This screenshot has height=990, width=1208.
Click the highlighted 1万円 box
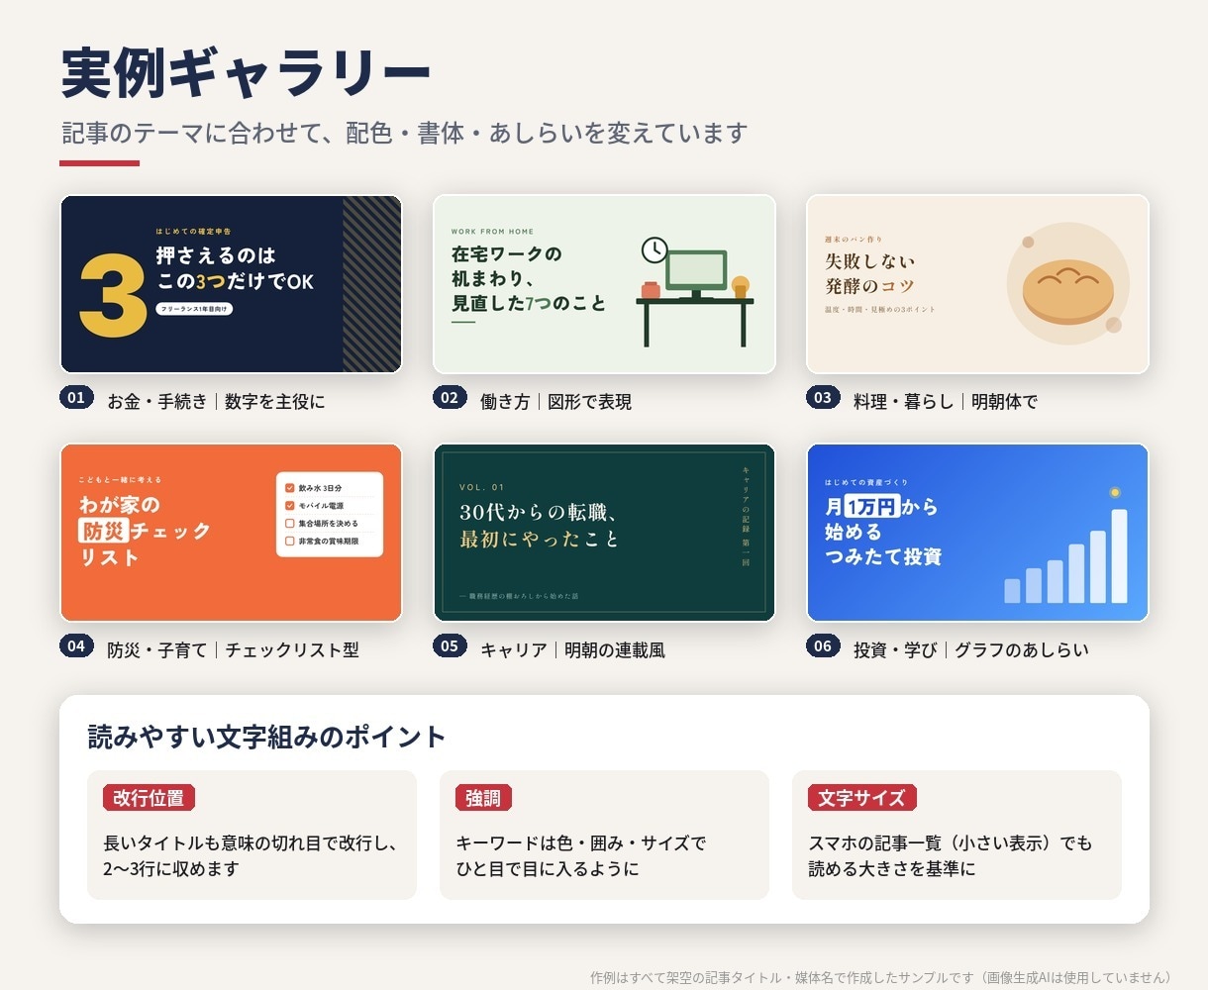coord(871,507)
